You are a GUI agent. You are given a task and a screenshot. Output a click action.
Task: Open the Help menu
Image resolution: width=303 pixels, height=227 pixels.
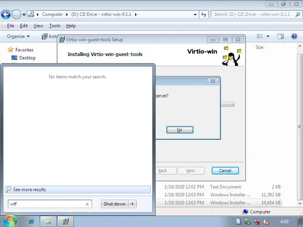click(x=71, y=26)
